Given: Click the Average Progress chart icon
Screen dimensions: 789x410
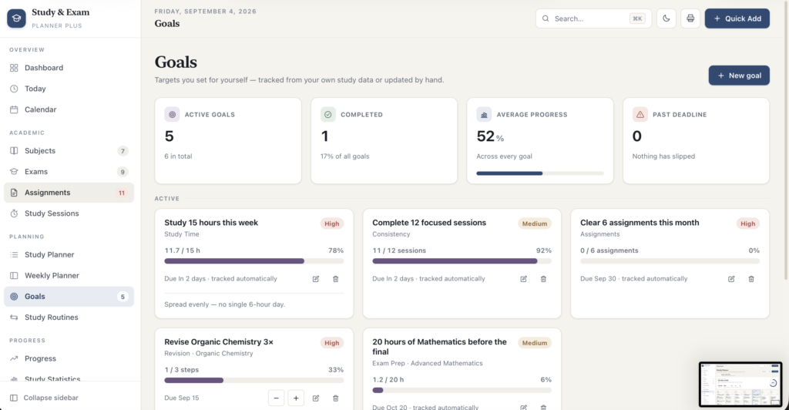Looking at the screenshot, I should coord(484,114).
